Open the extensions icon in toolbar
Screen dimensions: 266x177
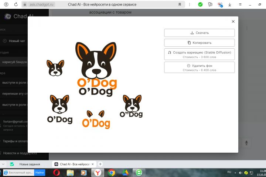pyautogui.click(x=210, y=4)
